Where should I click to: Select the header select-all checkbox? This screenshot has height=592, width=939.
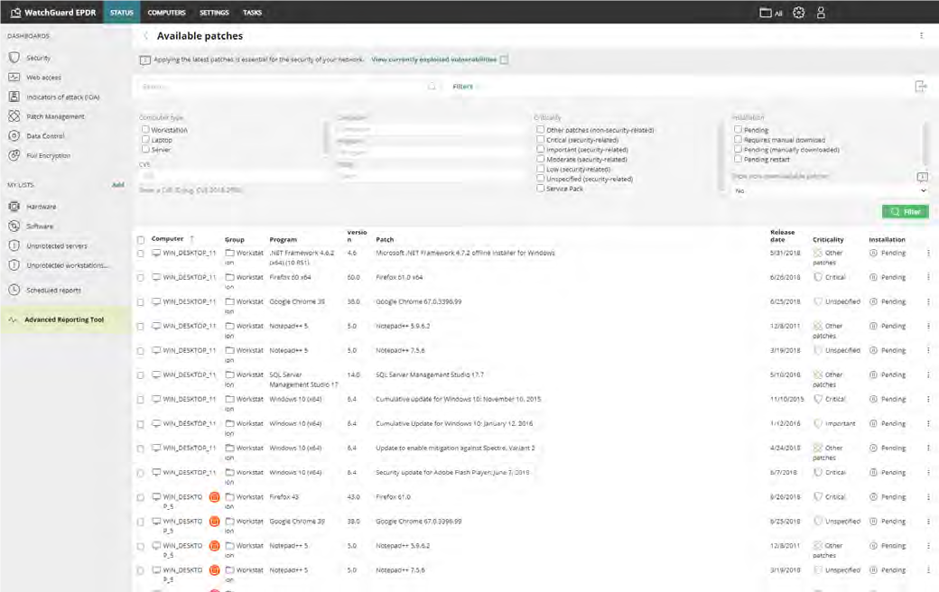[x=141, y=240]
